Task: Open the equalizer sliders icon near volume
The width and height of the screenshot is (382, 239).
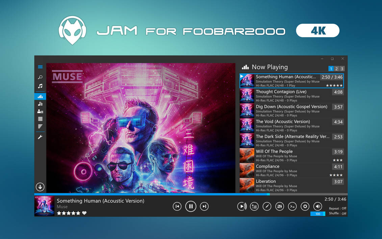Action: coord(280,206)
